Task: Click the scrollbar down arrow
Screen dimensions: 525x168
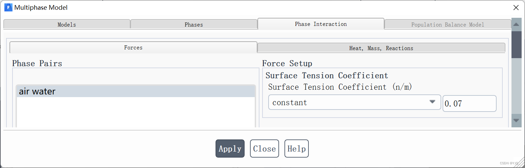Action: click(x=516, y=120)
